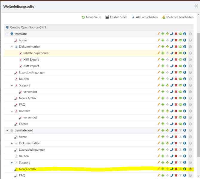Toggle all nodes with Alle umschalten

point(145,17)
